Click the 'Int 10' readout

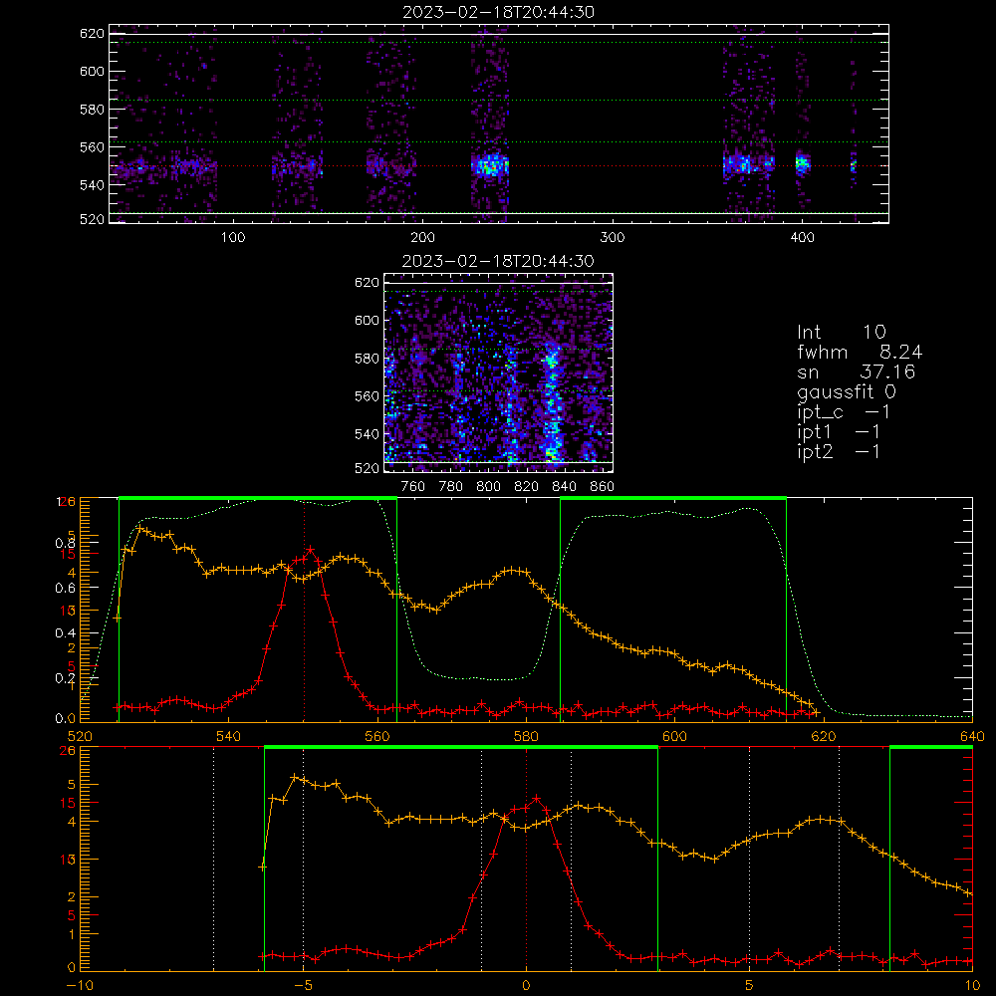pos(841,332)
